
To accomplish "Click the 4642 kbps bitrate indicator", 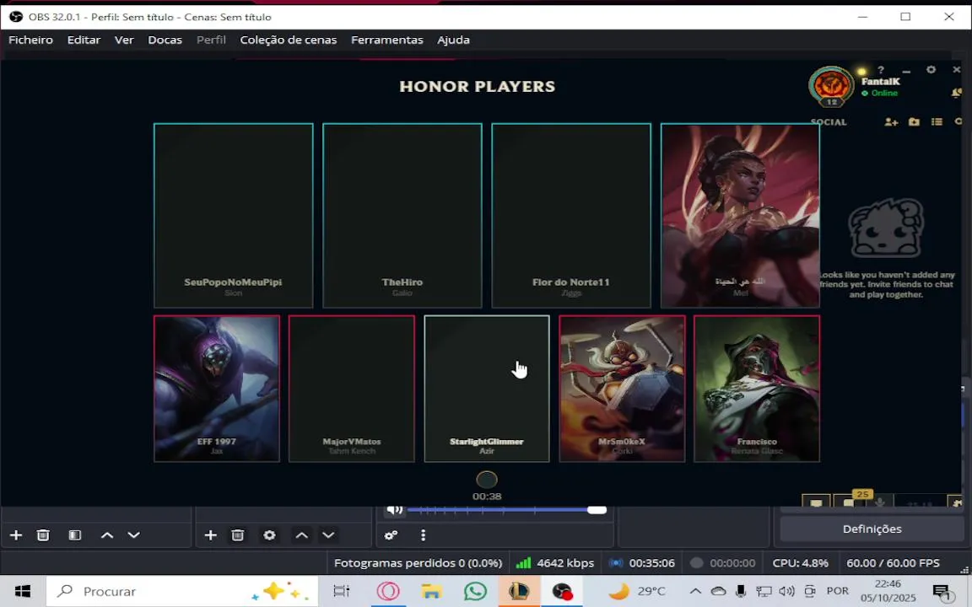I will [x=555, y=563].
